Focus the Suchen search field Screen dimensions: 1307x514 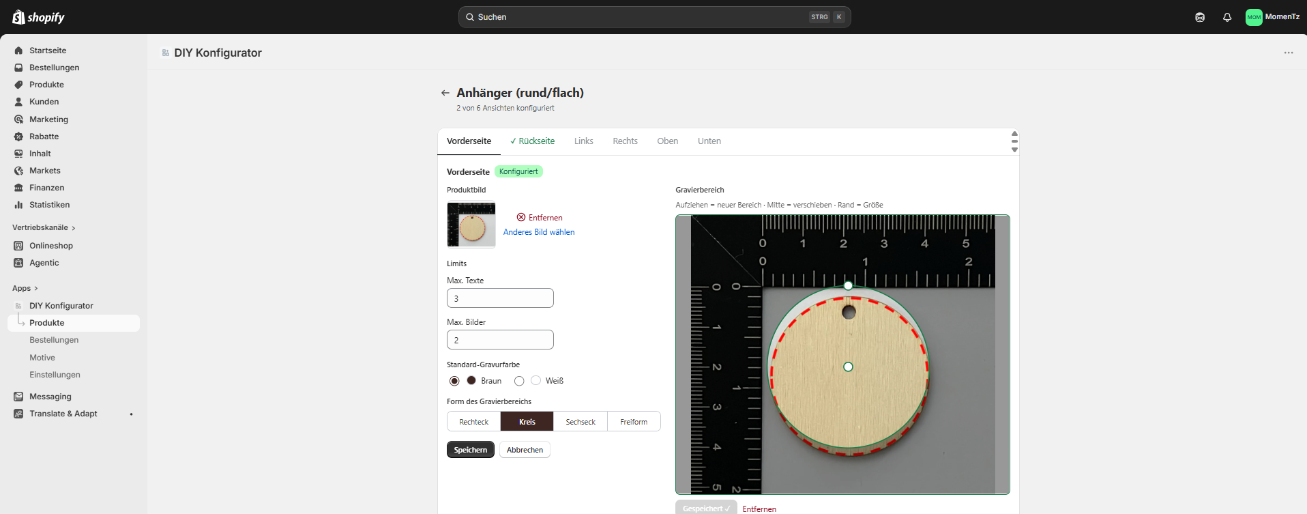655,17
